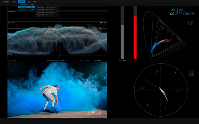Screen dimensions: 199x124
Task: Open the Setup menu
Action: pos(14,2)
